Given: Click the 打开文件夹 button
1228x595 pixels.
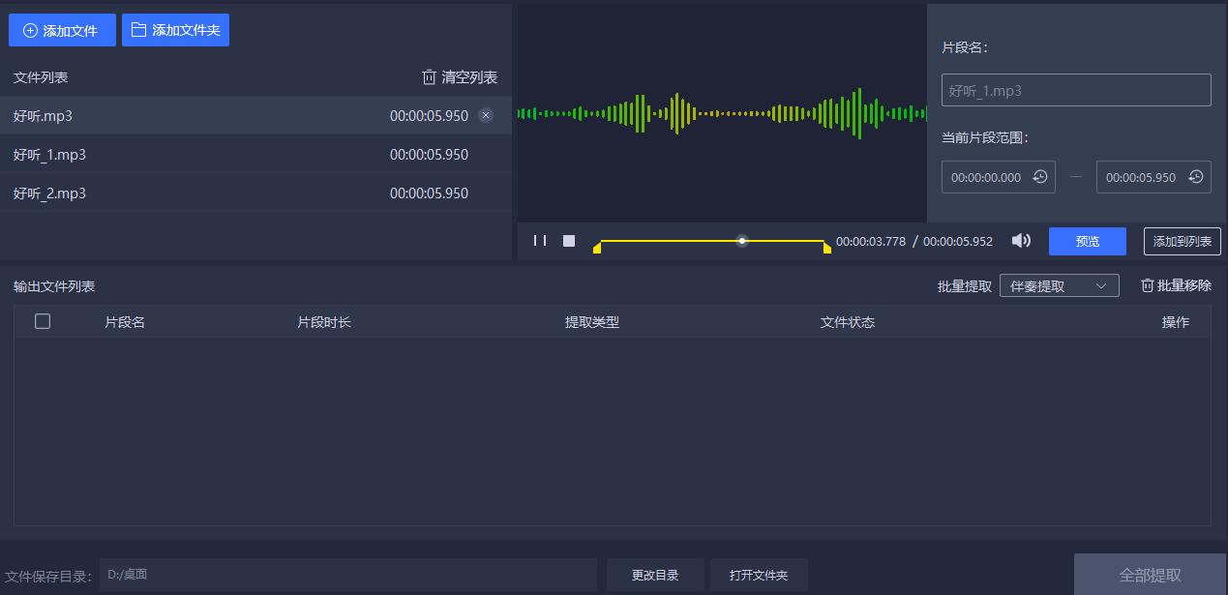Looking at the screenshot, I should pyautogui.click(x=759, y=574).
